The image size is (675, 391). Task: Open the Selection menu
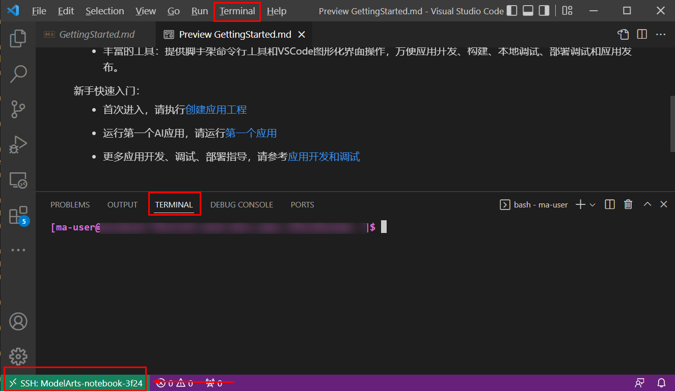point(104,11)
